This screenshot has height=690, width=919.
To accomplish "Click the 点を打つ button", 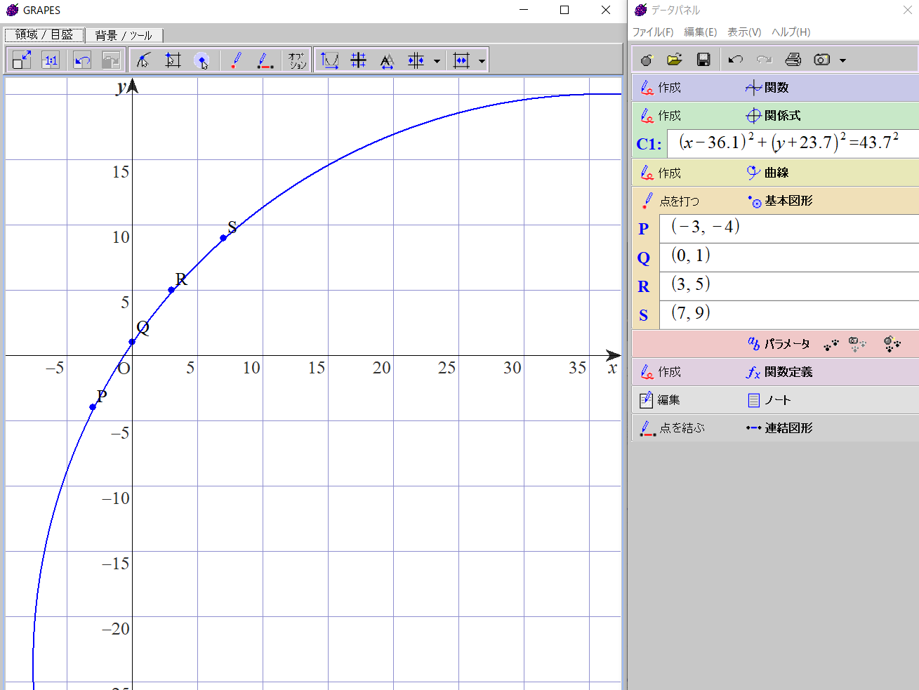I will [670, 201].
